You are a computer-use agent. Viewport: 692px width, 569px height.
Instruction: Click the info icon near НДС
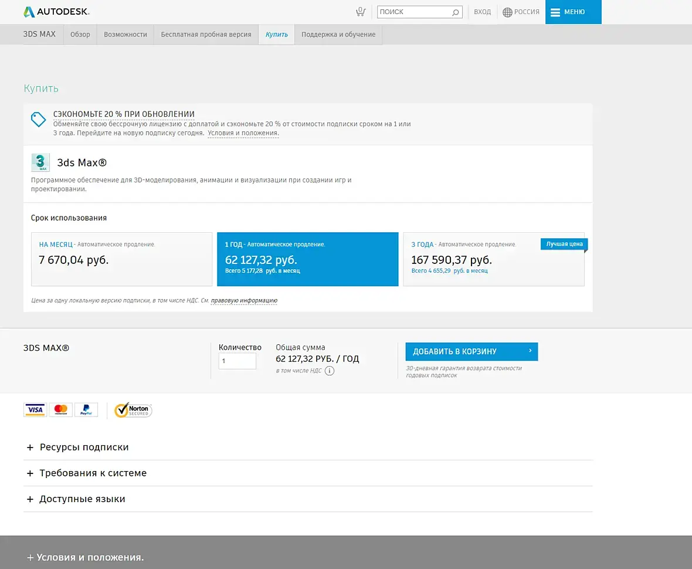(330, 371)
